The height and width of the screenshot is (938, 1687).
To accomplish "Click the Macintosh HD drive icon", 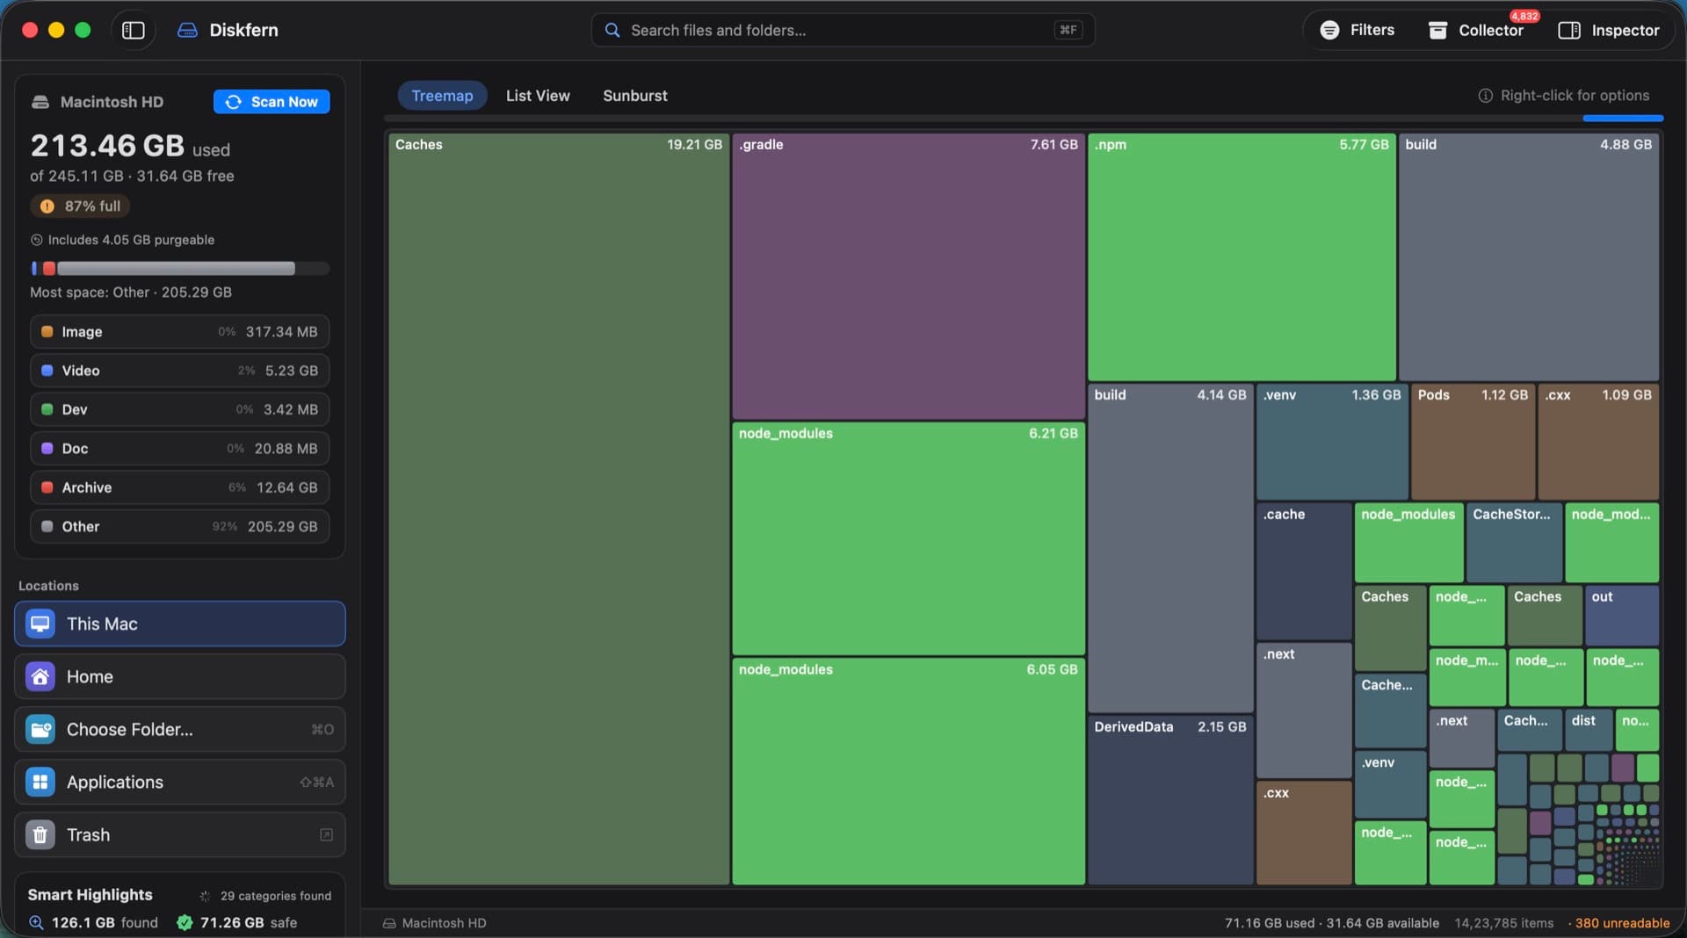I will [40, 102].
